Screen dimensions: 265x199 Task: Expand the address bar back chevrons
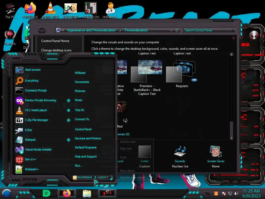tap(63, 30)
